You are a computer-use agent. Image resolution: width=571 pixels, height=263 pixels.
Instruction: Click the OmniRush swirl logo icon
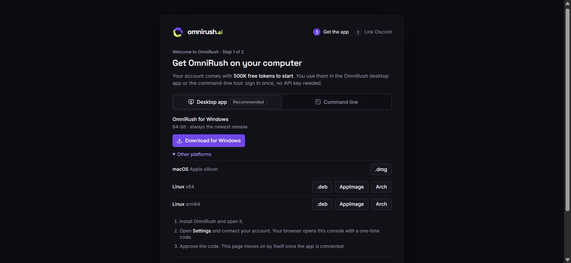(x=178, y=32)
